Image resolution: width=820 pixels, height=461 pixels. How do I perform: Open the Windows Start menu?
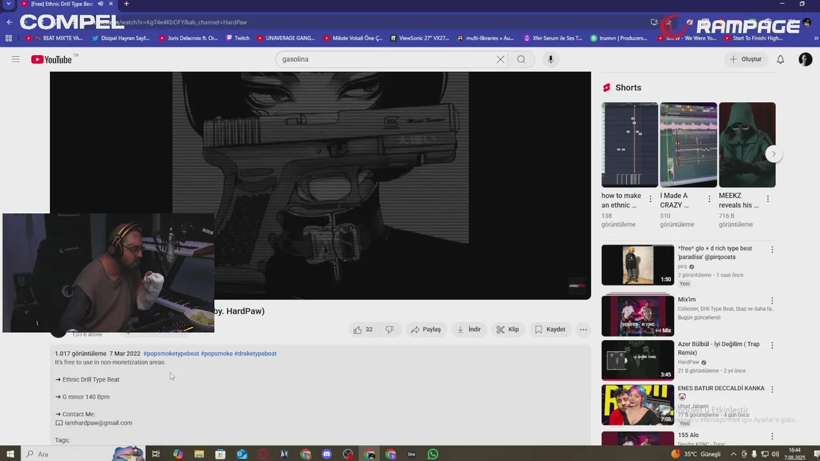[x=10, y=454]
